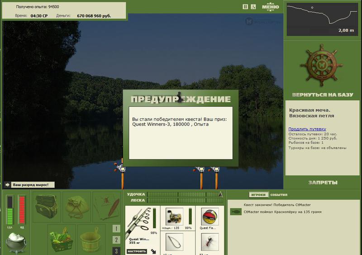Click the pause icon in the top bar
The image size is (362, 255).
[x=245, y=7]
